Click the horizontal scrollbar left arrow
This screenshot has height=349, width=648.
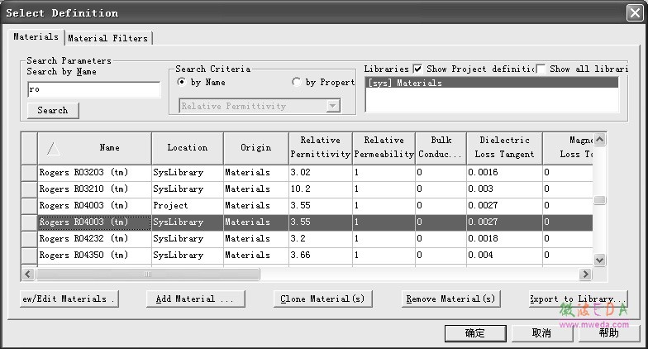pos(28,274)
